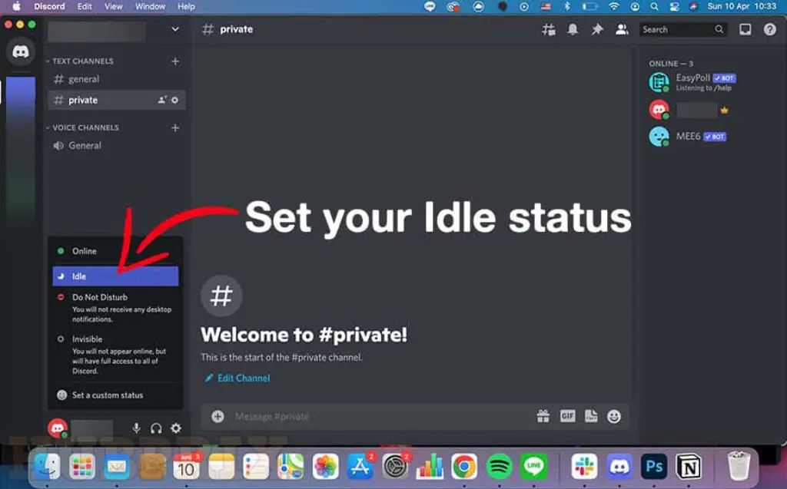Viewport: 787px width, 489px height.
Task: Open LINE from the Dock
Action: click(533, 467)
